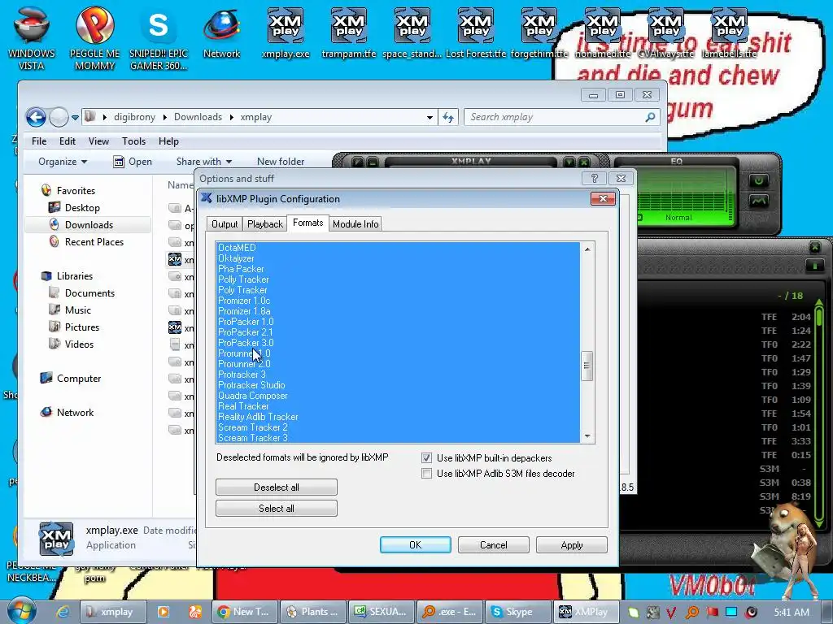The height and width of the screenshot is (624, 833).
Task: Open the New T... Chrome taskbar button
Action: coord(244,612)
